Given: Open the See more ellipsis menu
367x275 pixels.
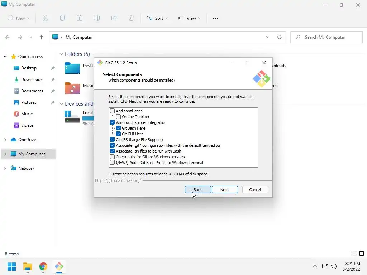Looking at the screenshot, I should [215, 18].
